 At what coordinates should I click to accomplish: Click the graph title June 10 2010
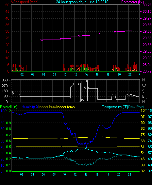coord(82,2)
